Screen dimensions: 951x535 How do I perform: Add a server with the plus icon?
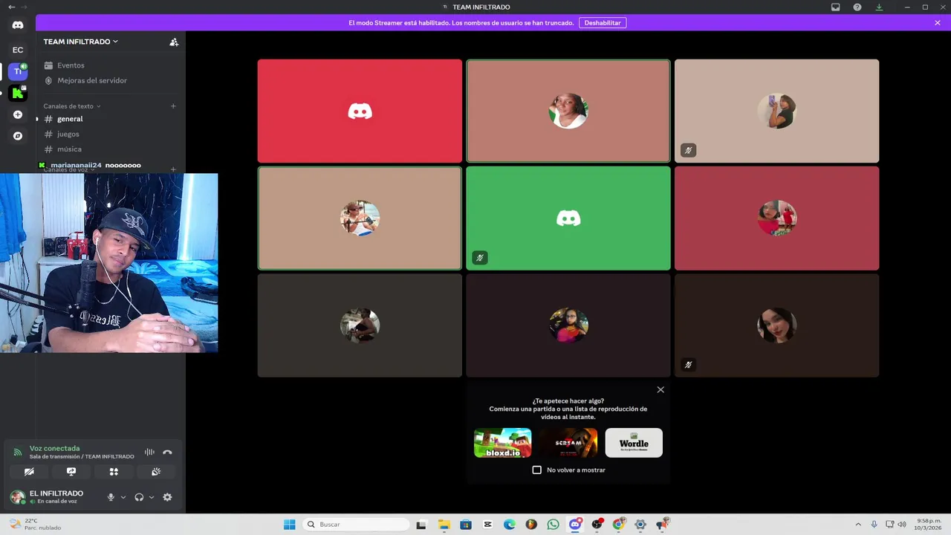[18, 114]
